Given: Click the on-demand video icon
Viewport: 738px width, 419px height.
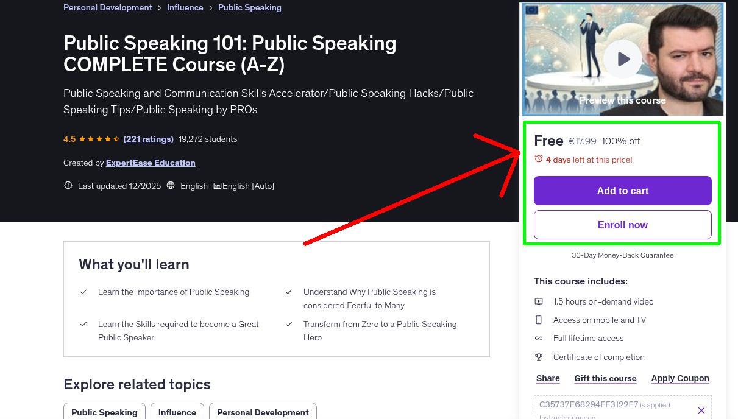Looking at the screenshot, I should click(x=539, y=301).
